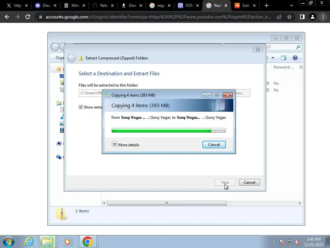Image resolution: width=330 pixels, height=248 pixels.
Task: Open the tab search dropdown chevron
Action: (291, 6)
